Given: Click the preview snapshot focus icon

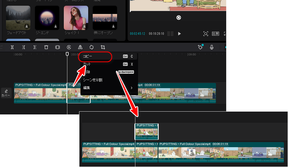Looking at the screenshot, I should [206, 34].
